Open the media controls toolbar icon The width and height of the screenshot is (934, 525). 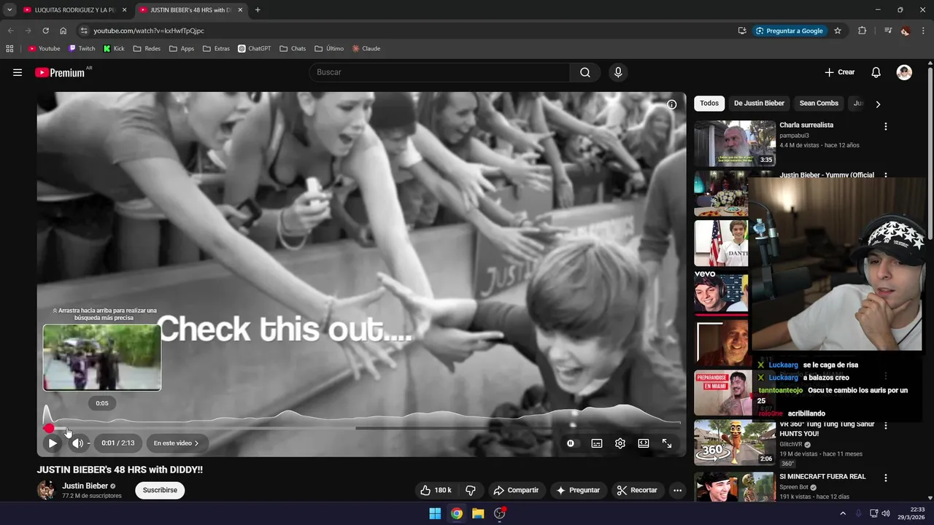click(x=888, y=31)
